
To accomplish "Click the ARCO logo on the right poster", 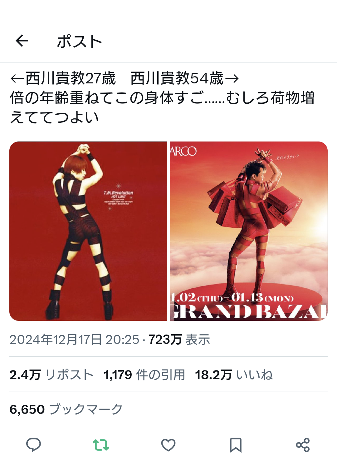I will click(x=183, y=151).
